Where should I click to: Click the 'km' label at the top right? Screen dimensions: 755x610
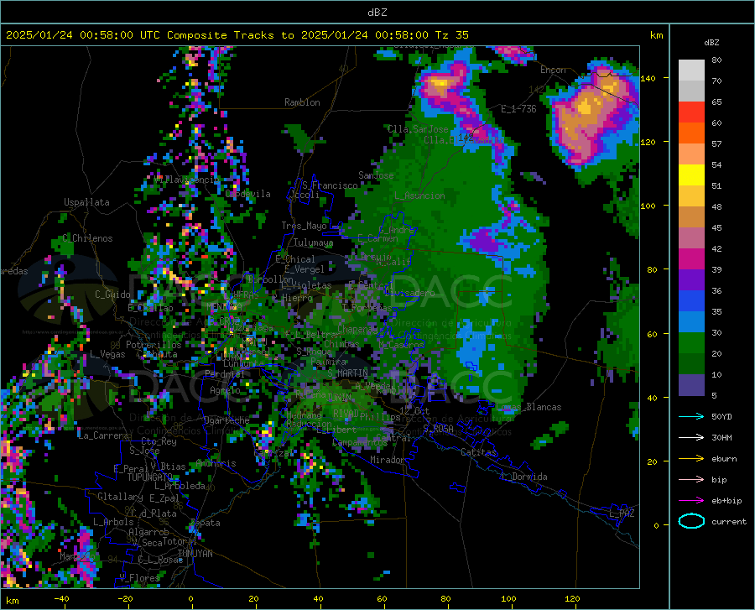click(656, 35)
